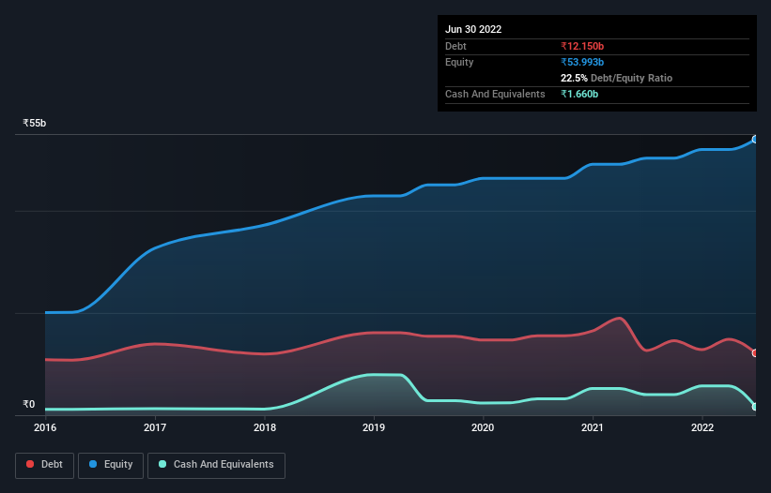Click the Jun 30 2022 tooltip date
Viewport: 771px width, 493px height.
[x=473, y=29]
